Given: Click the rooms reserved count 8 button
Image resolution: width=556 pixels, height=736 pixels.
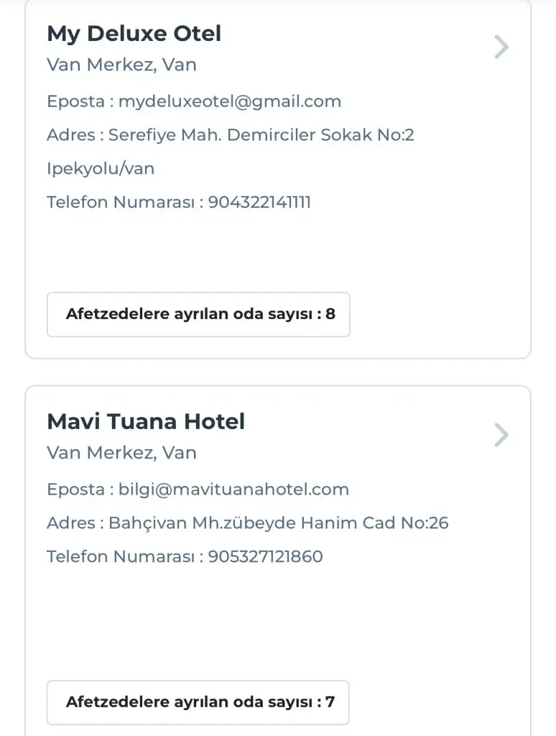Looking at the screenshot, I should [x=198, y=314].
